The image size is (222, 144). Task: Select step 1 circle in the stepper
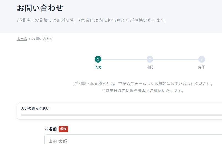(98, 59)
